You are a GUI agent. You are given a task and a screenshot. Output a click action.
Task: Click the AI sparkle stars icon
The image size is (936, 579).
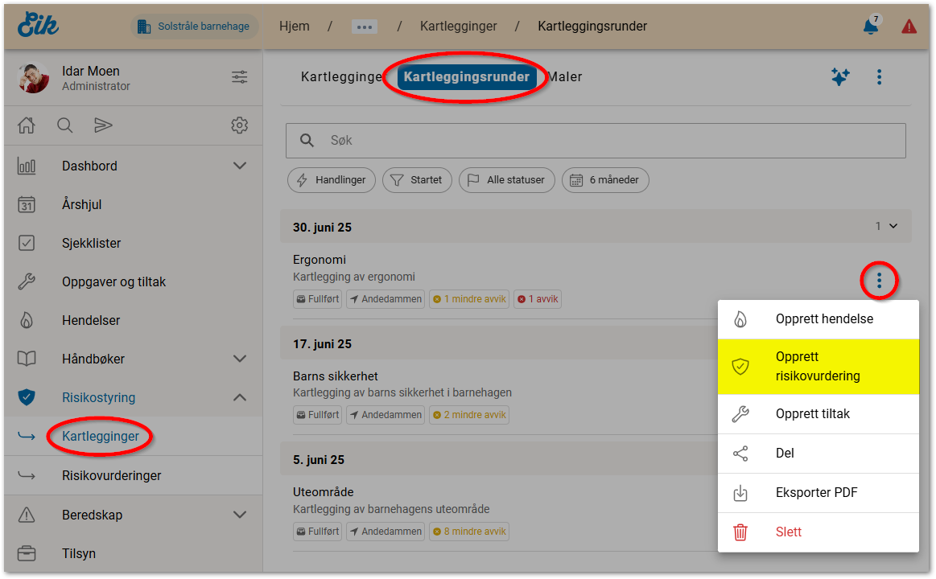pos(840,77)
